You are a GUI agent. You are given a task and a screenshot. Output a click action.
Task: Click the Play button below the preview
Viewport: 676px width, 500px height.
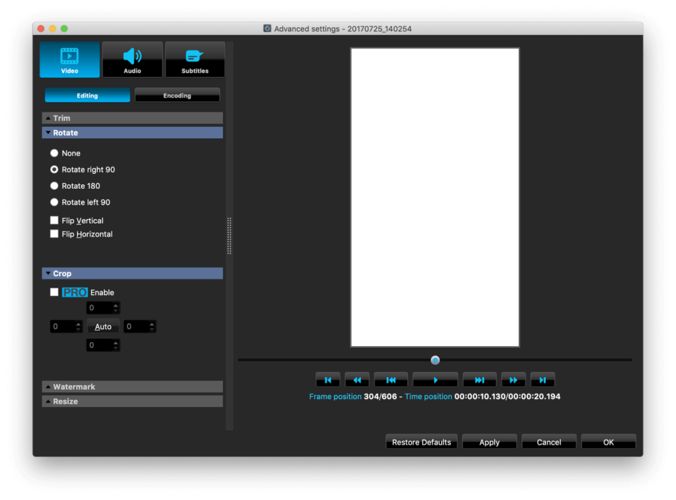pyautogui.click(x=435, y=380)
